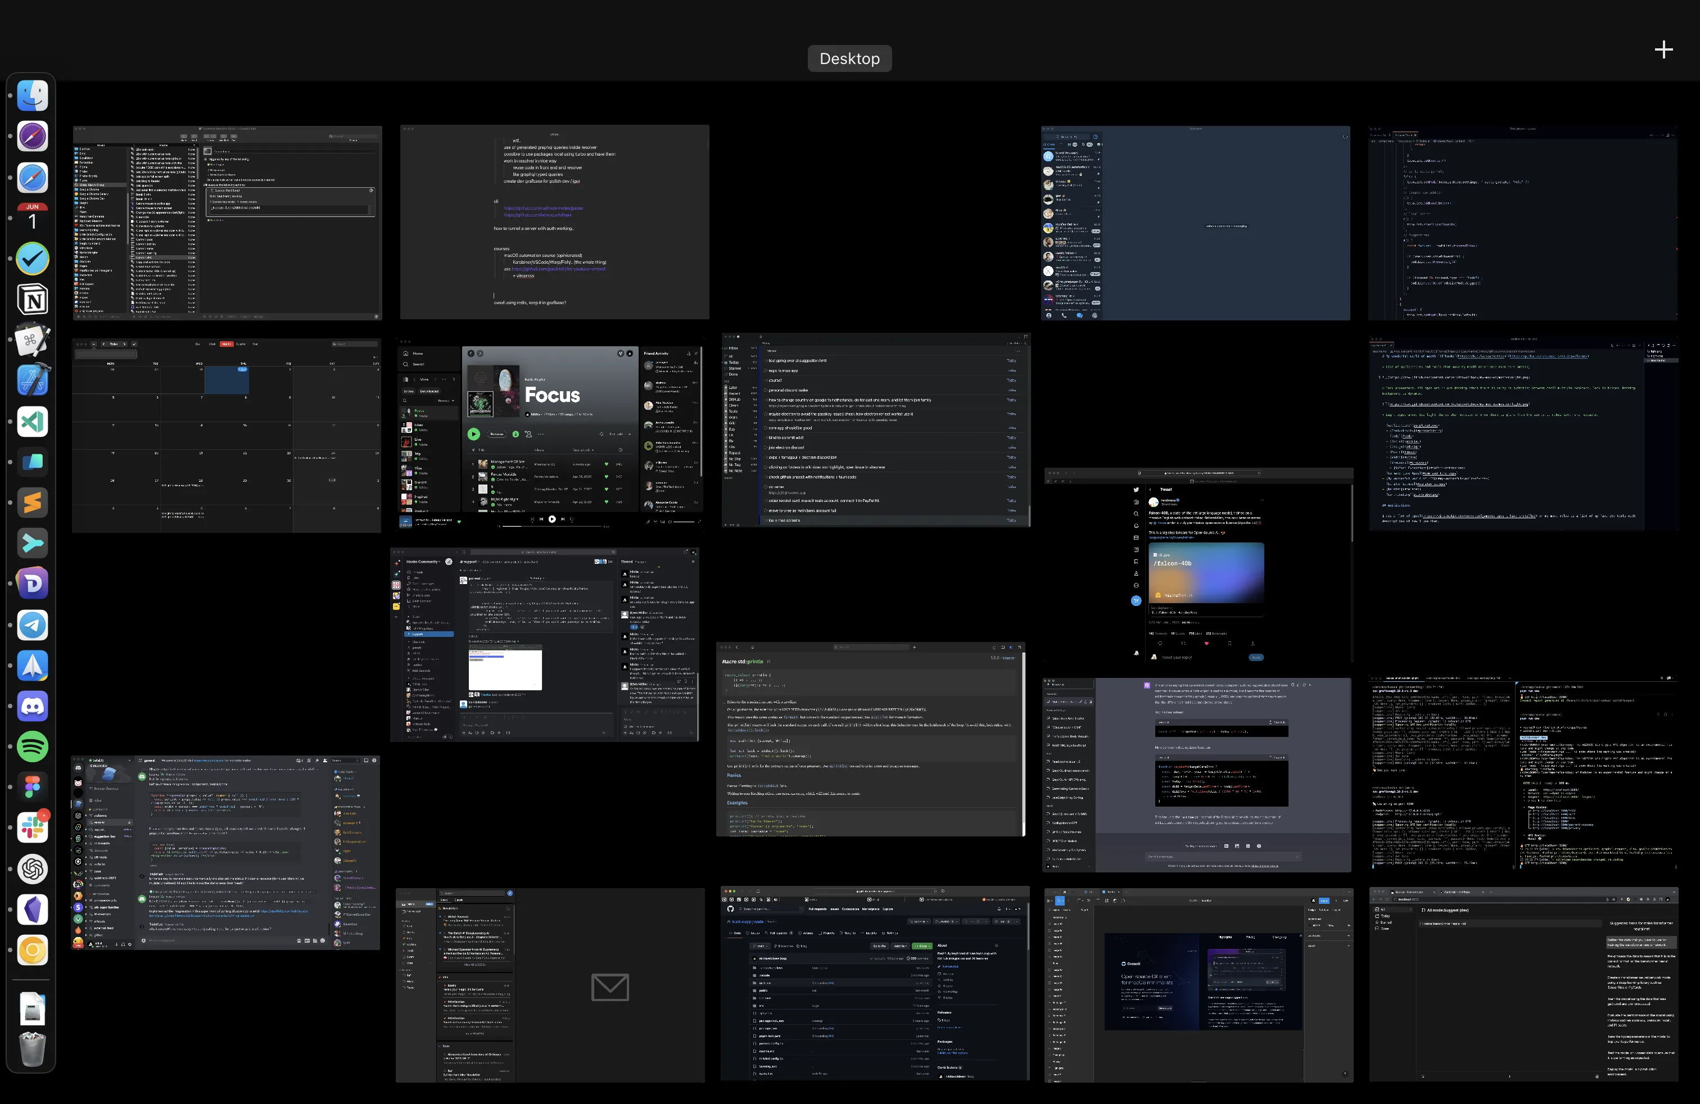This screenshot has width=1700, height=1104.
Task: Open the Xcode dock icon
Action: 33,380
